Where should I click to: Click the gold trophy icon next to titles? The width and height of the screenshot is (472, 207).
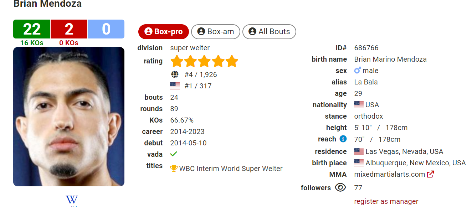pyautogui.click(x=174, y=169)
